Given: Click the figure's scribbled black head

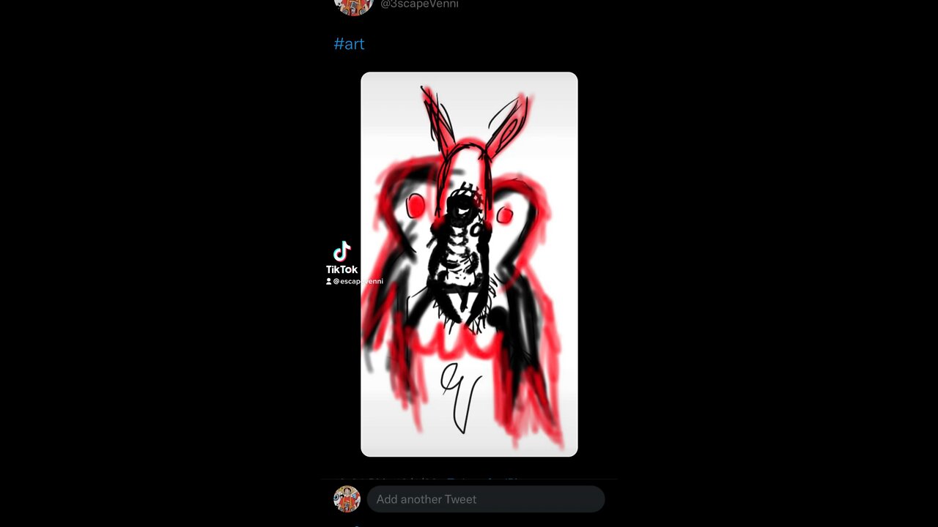Looking at the screenshot, I should 463,208.
